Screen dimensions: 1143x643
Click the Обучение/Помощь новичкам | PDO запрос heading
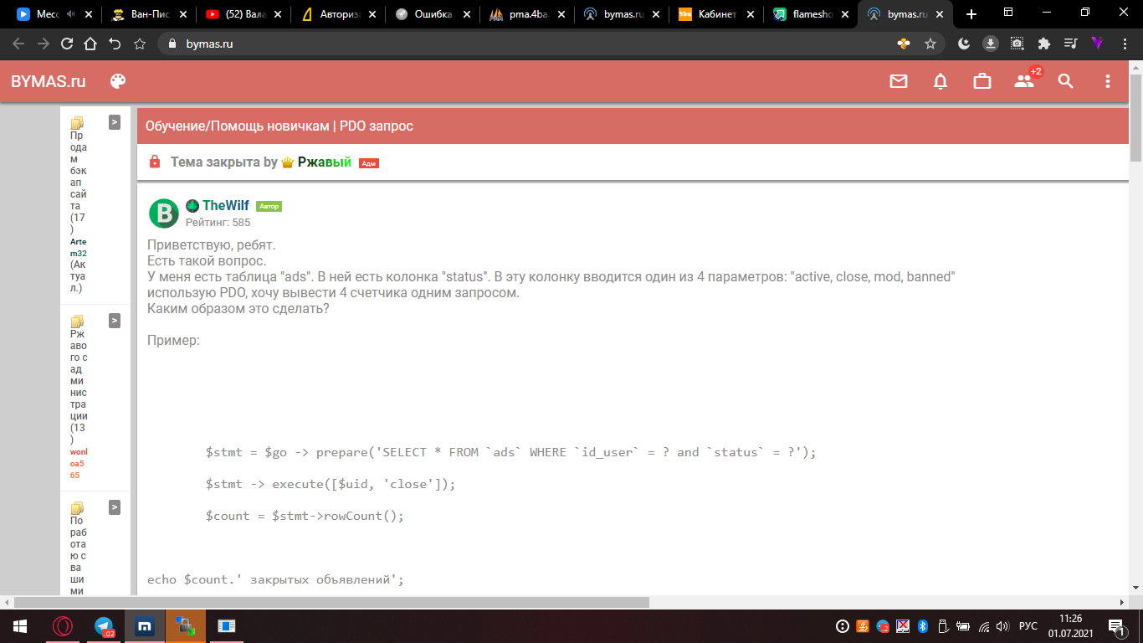click(x=279, y=126)
